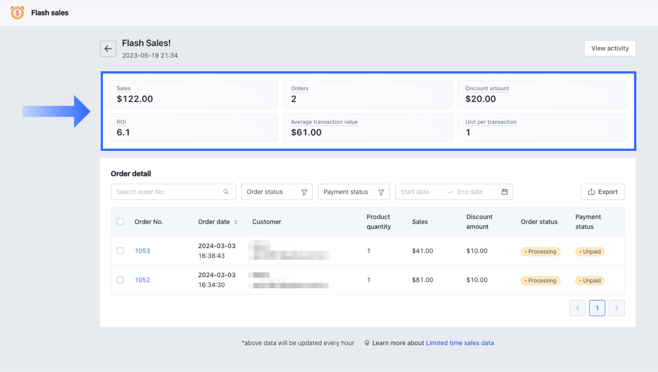Open the Payment status filter dropdown
Viewport: 658px width, 372px height.
353,192
